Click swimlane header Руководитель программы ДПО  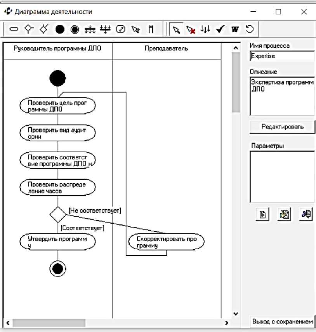coord(57,49)
